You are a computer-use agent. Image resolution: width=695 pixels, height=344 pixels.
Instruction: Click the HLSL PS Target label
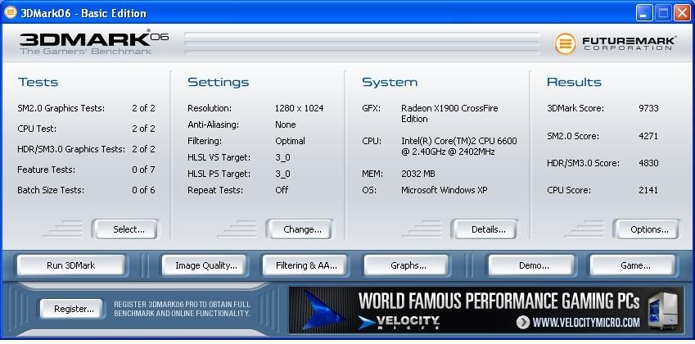click(219, 174)
